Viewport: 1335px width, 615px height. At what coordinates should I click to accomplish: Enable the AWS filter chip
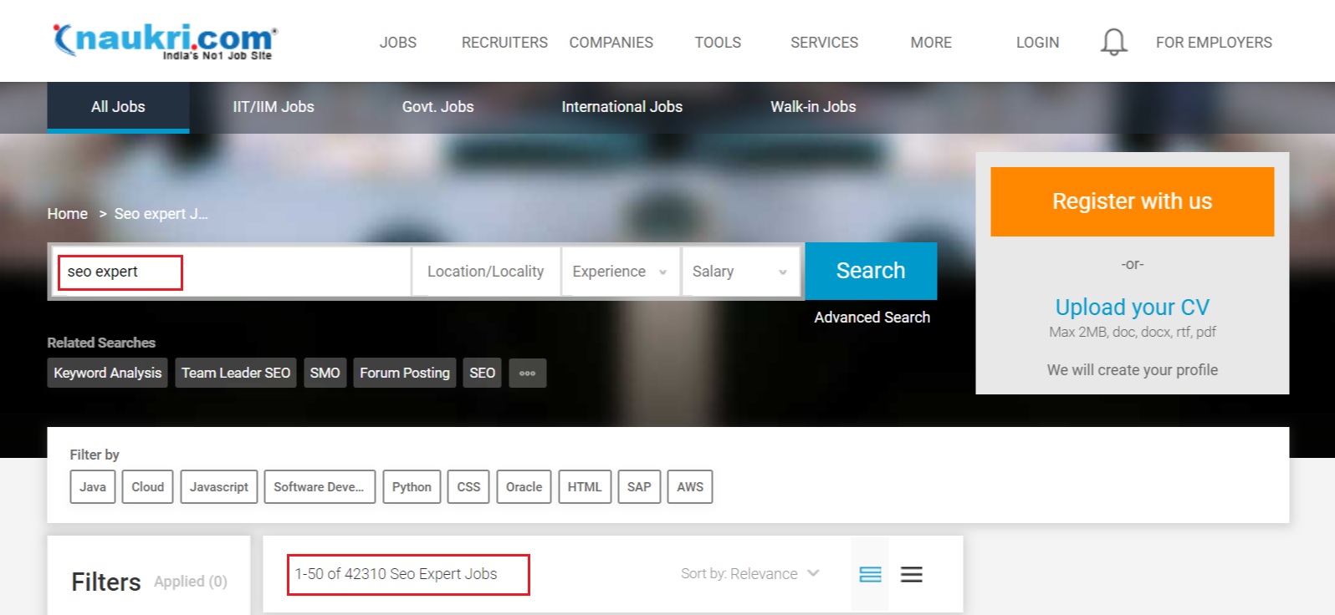689,487
